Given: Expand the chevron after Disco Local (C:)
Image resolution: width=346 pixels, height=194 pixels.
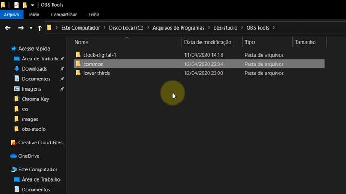Looking at the screenshot, I should tap(148, 27).
